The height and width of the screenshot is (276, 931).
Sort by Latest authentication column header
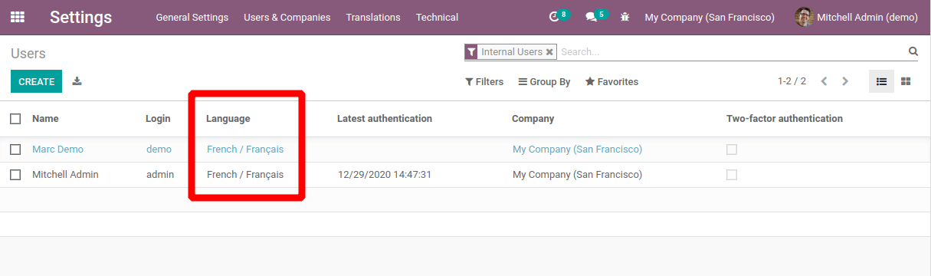[x=385, y=119]
